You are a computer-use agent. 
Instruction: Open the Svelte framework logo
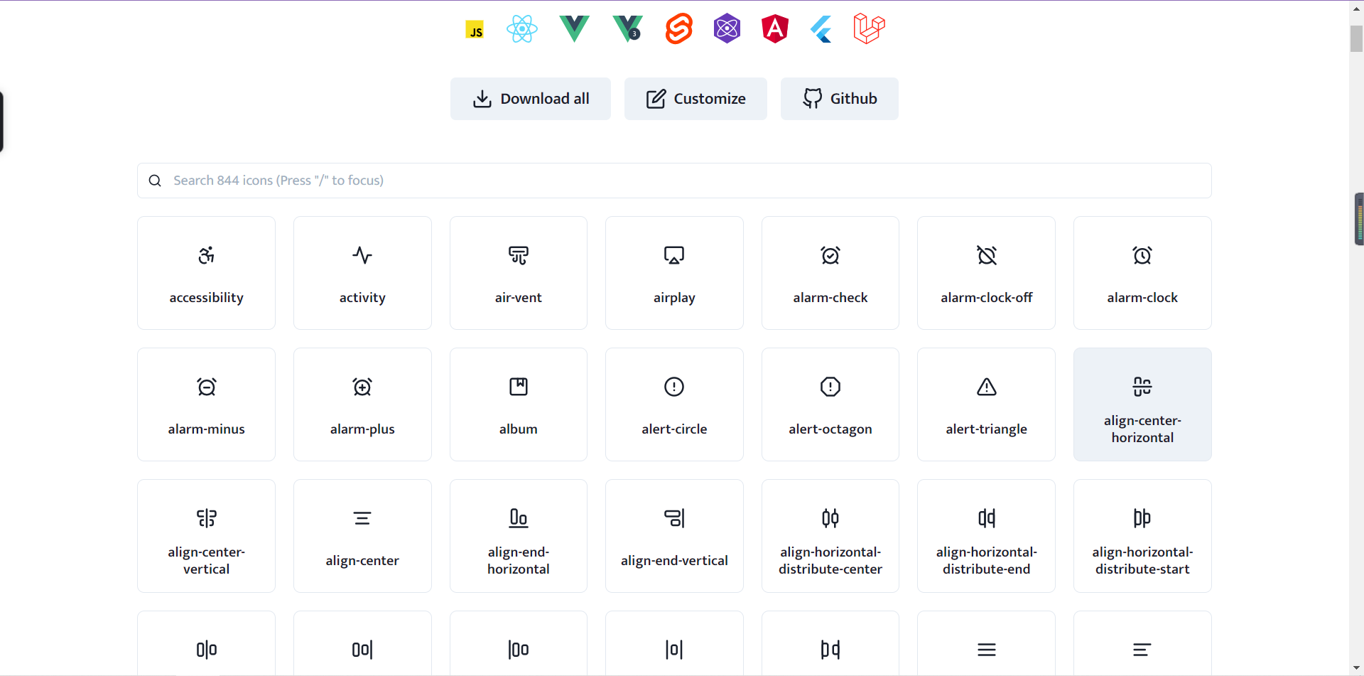(679, 29)
